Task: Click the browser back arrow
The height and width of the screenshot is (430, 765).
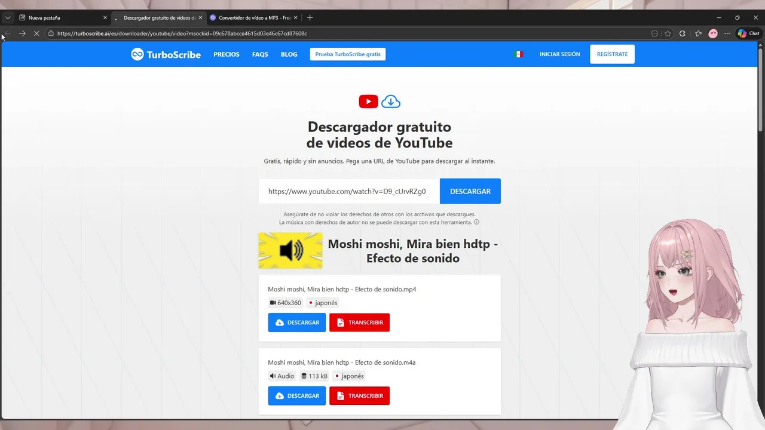Action: 7,33
